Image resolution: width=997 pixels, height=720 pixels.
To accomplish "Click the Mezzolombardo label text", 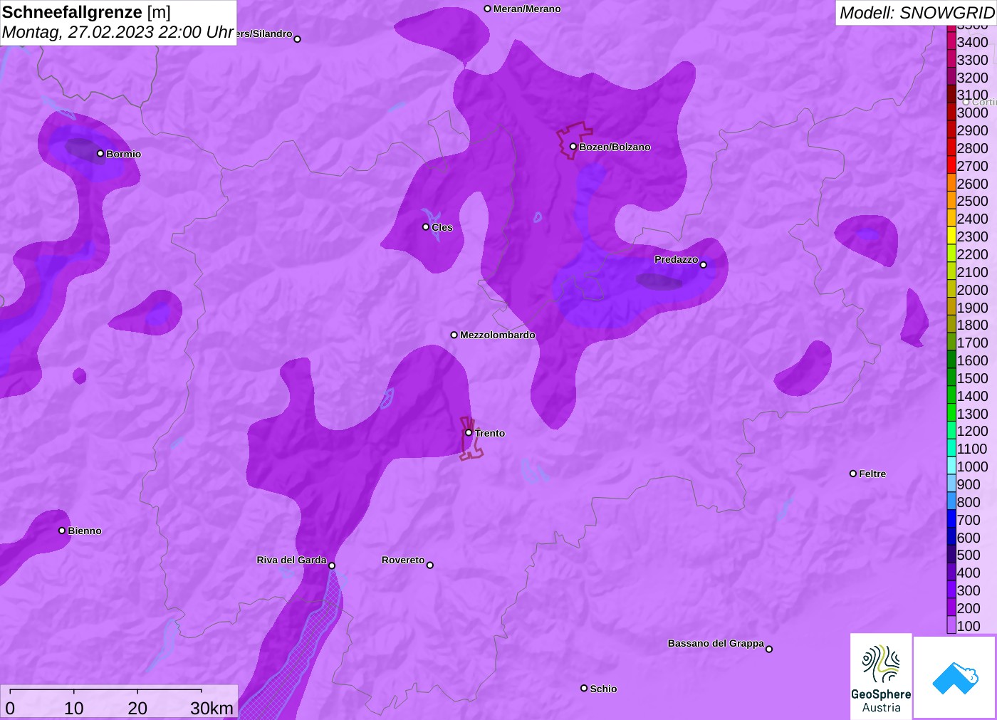I will 497,335.
